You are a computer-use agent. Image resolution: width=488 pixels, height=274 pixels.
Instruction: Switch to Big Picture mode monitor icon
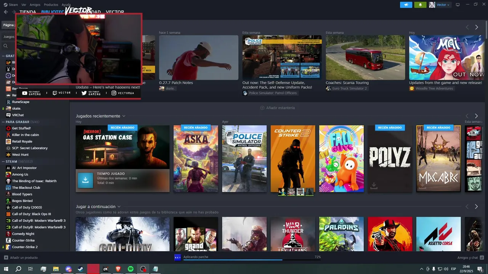[458, 5]
